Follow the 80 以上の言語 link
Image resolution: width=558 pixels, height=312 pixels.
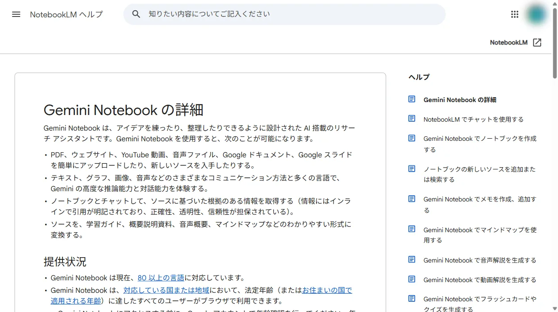coord(161,278)
